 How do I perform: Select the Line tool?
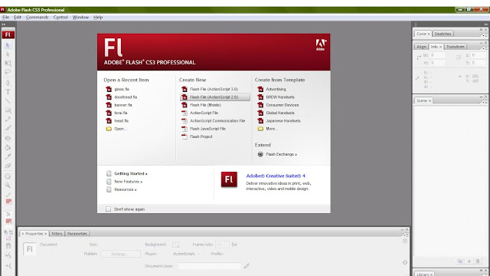click(8, 101)
